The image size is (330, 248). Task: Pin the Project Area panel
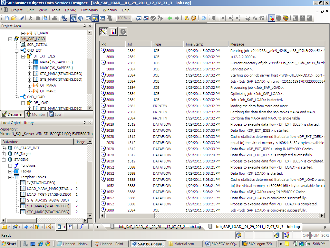point(85,26)
